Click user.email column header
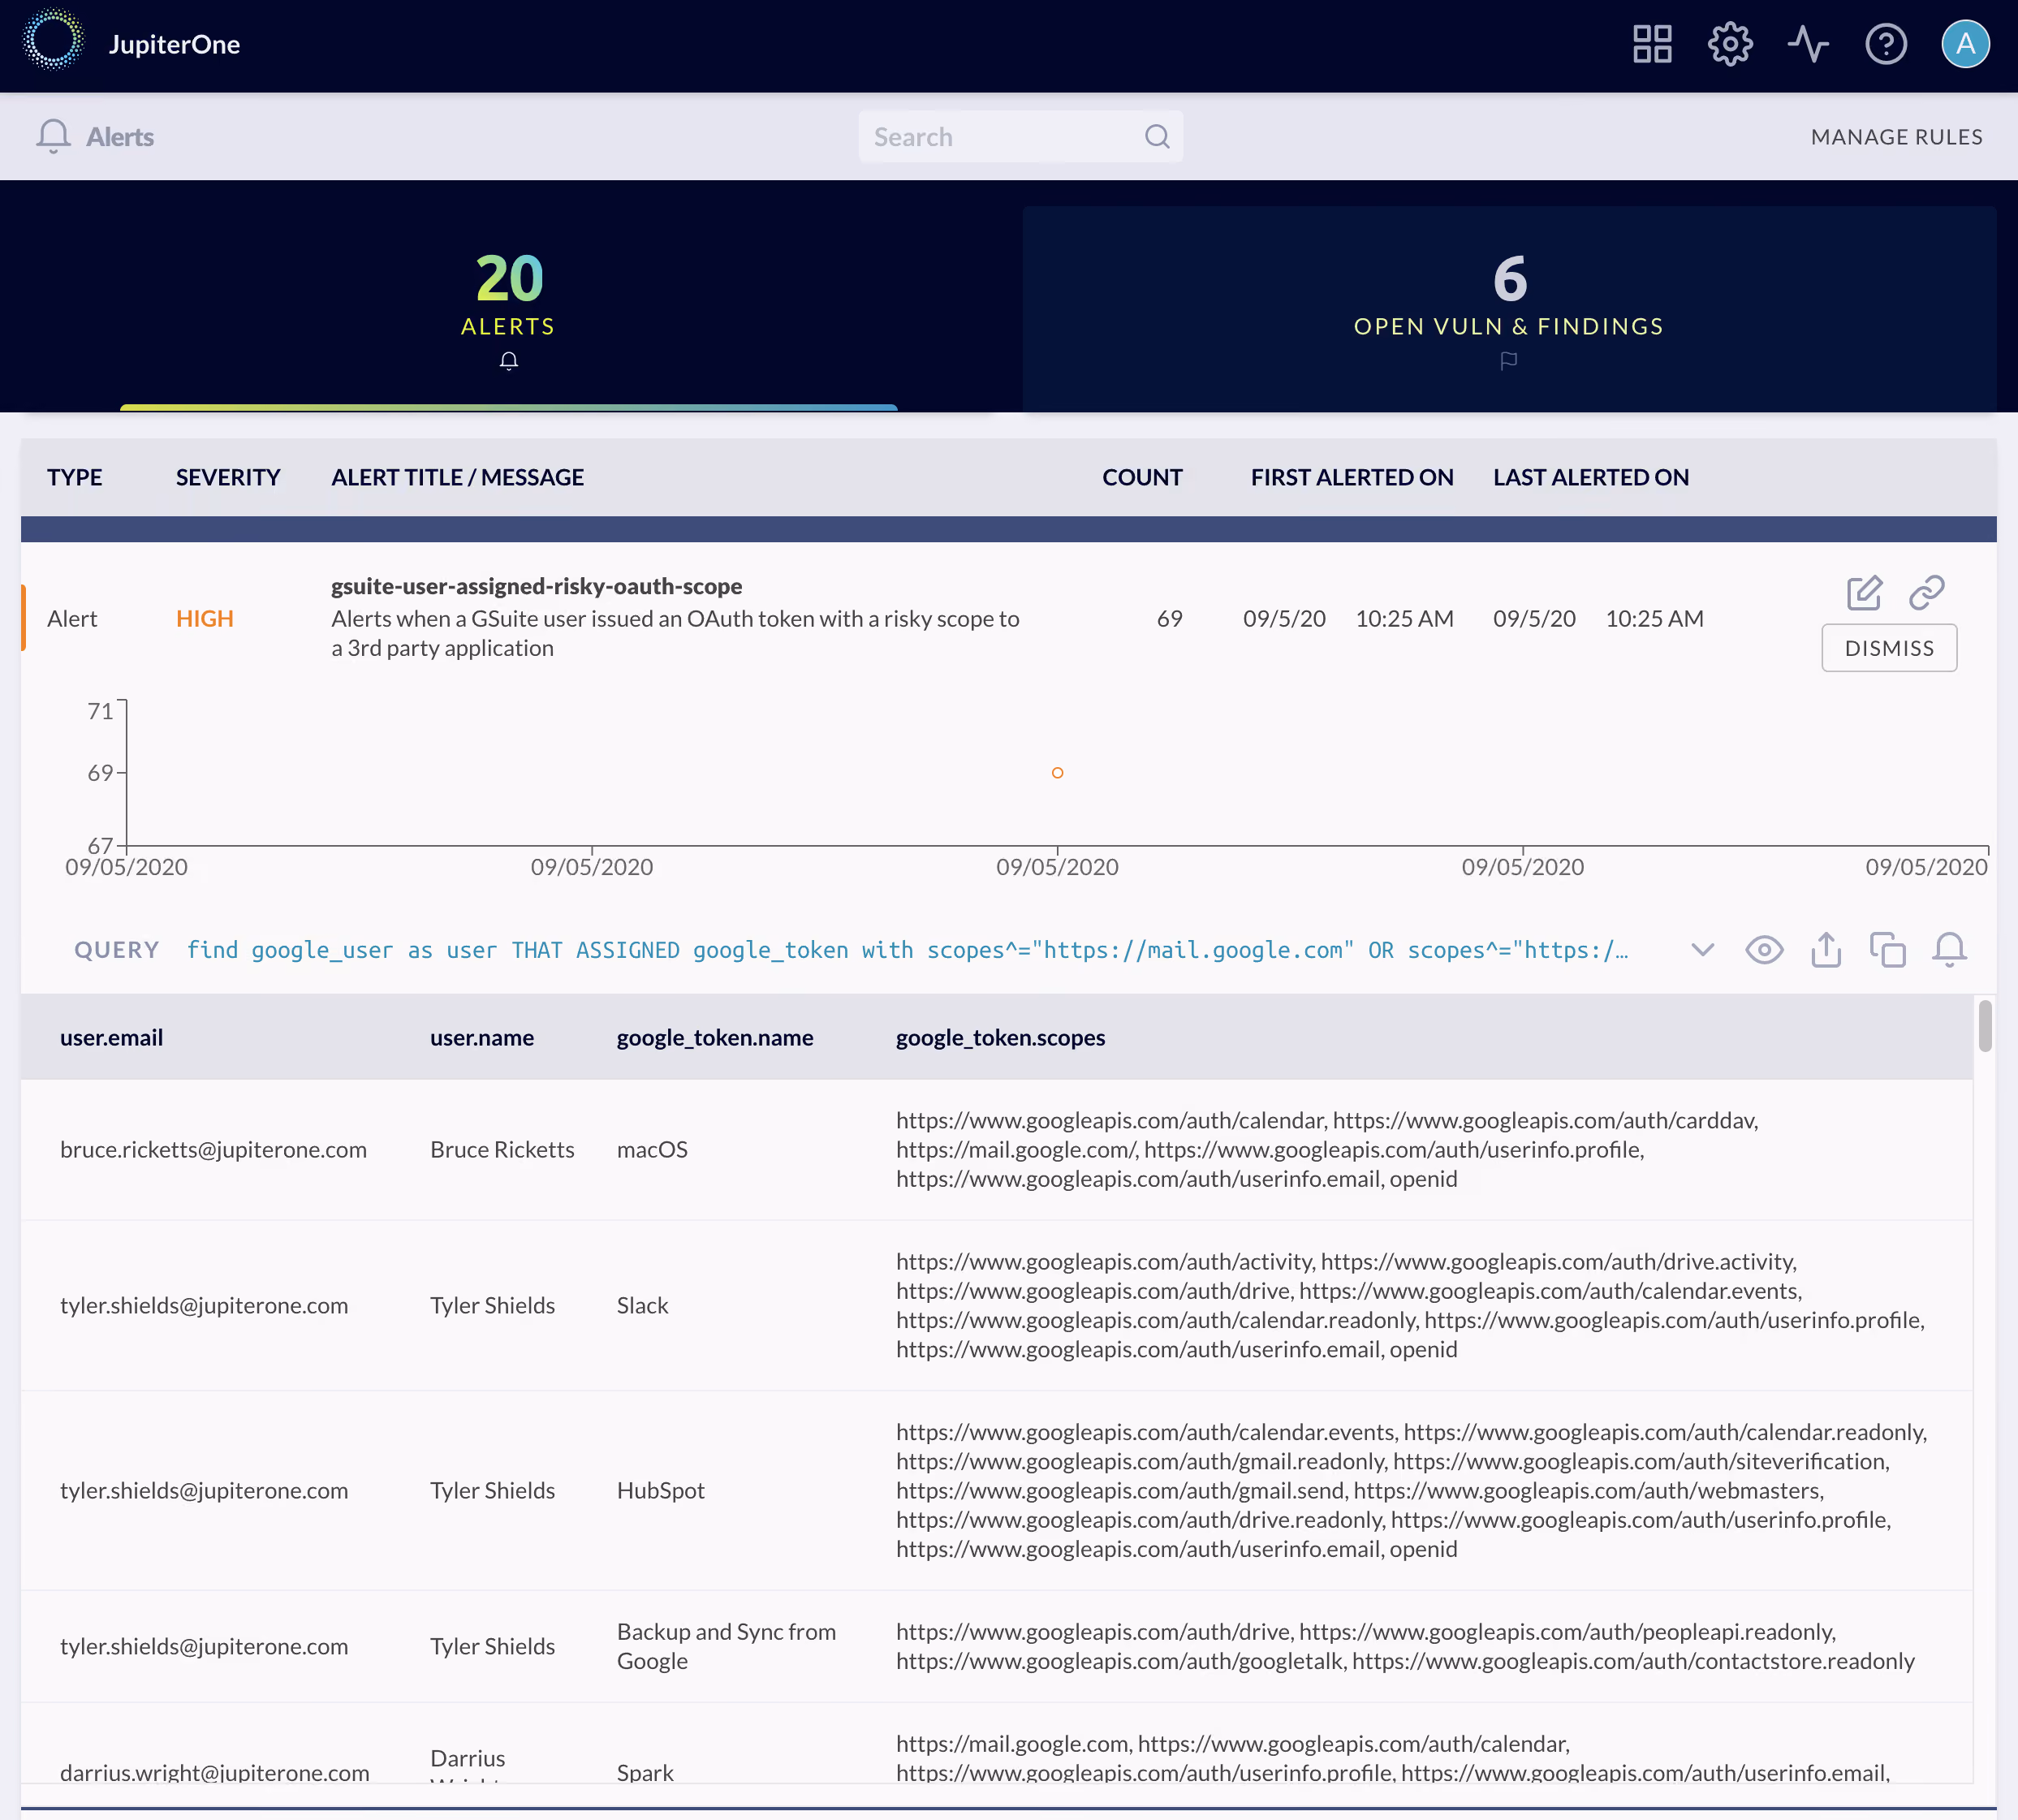 pos(111,1037)
